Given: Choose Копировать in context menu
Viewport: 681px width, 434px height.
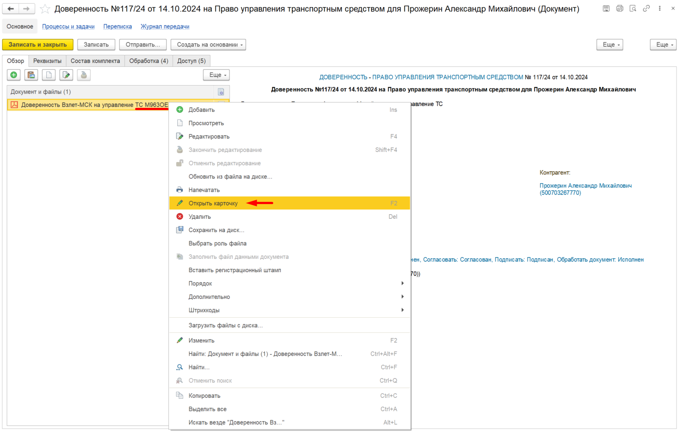Looking at the screenshot, I should 290,396.
